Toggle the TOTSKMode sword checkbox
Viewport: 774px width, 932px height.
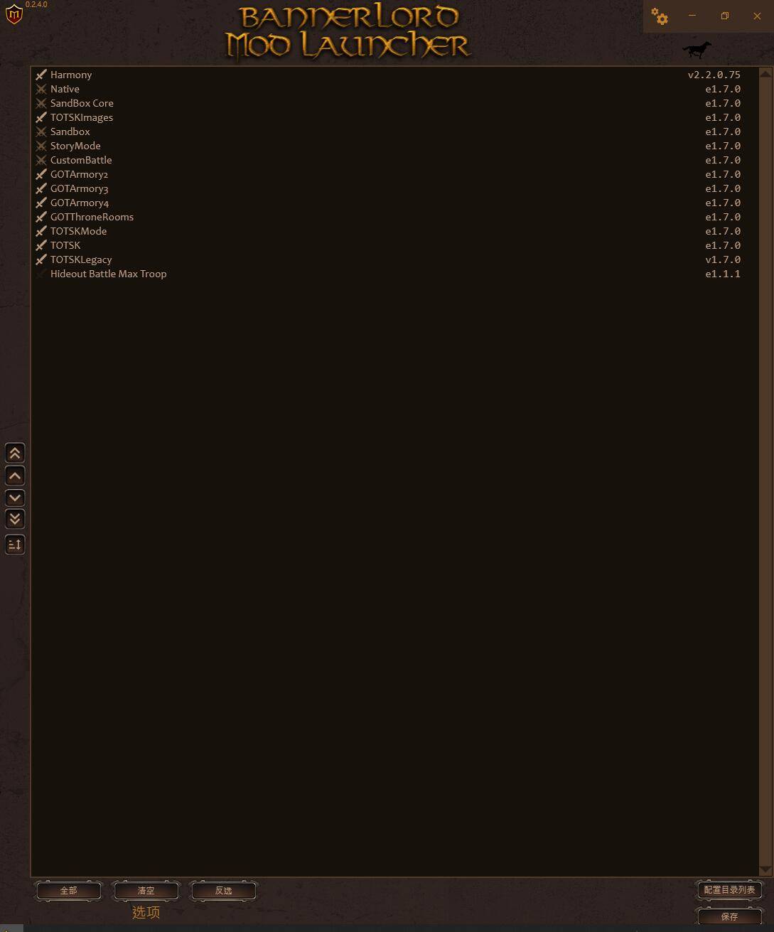41,231
